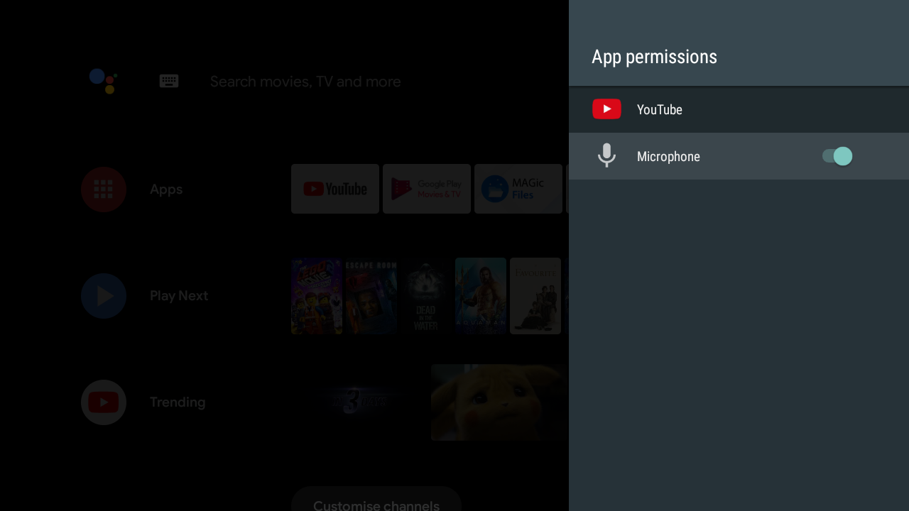Click the Apps row label
The image size is (909, 511).
(x=166, y=189)
